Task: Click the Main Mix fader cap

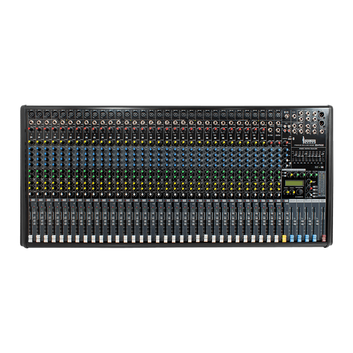Action: click(x=324, y=239)
